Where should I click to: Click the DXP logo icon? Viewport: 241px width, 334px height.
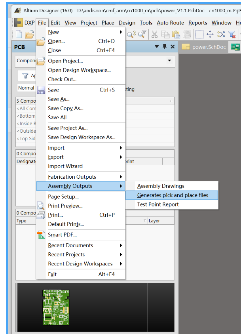18,23
